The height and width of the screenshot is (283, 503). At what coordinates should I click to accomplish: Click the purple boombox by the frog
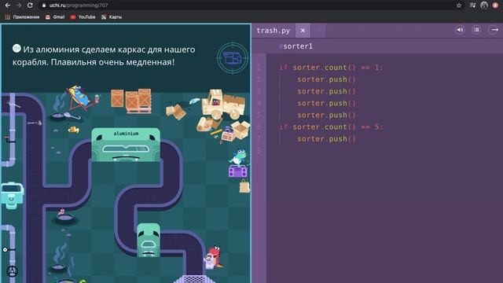(237, 171)
